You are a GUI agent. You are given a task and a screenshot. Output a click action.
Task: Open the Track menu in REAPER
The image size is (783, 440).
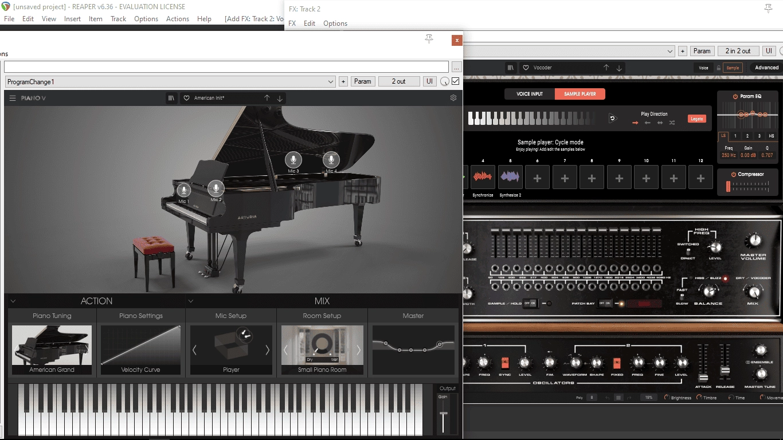pos(118,19)
